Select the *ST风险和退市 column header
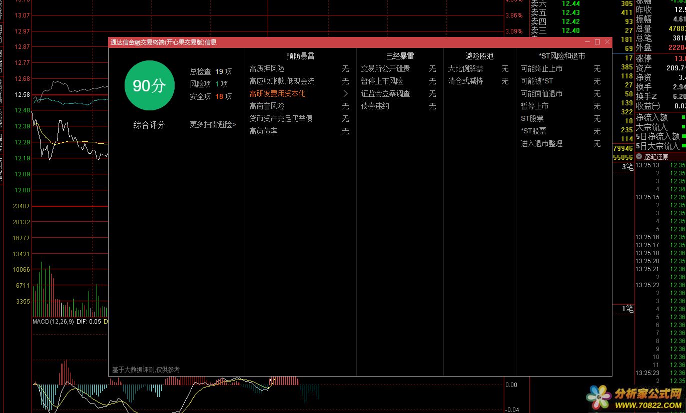 pos(562,56)
